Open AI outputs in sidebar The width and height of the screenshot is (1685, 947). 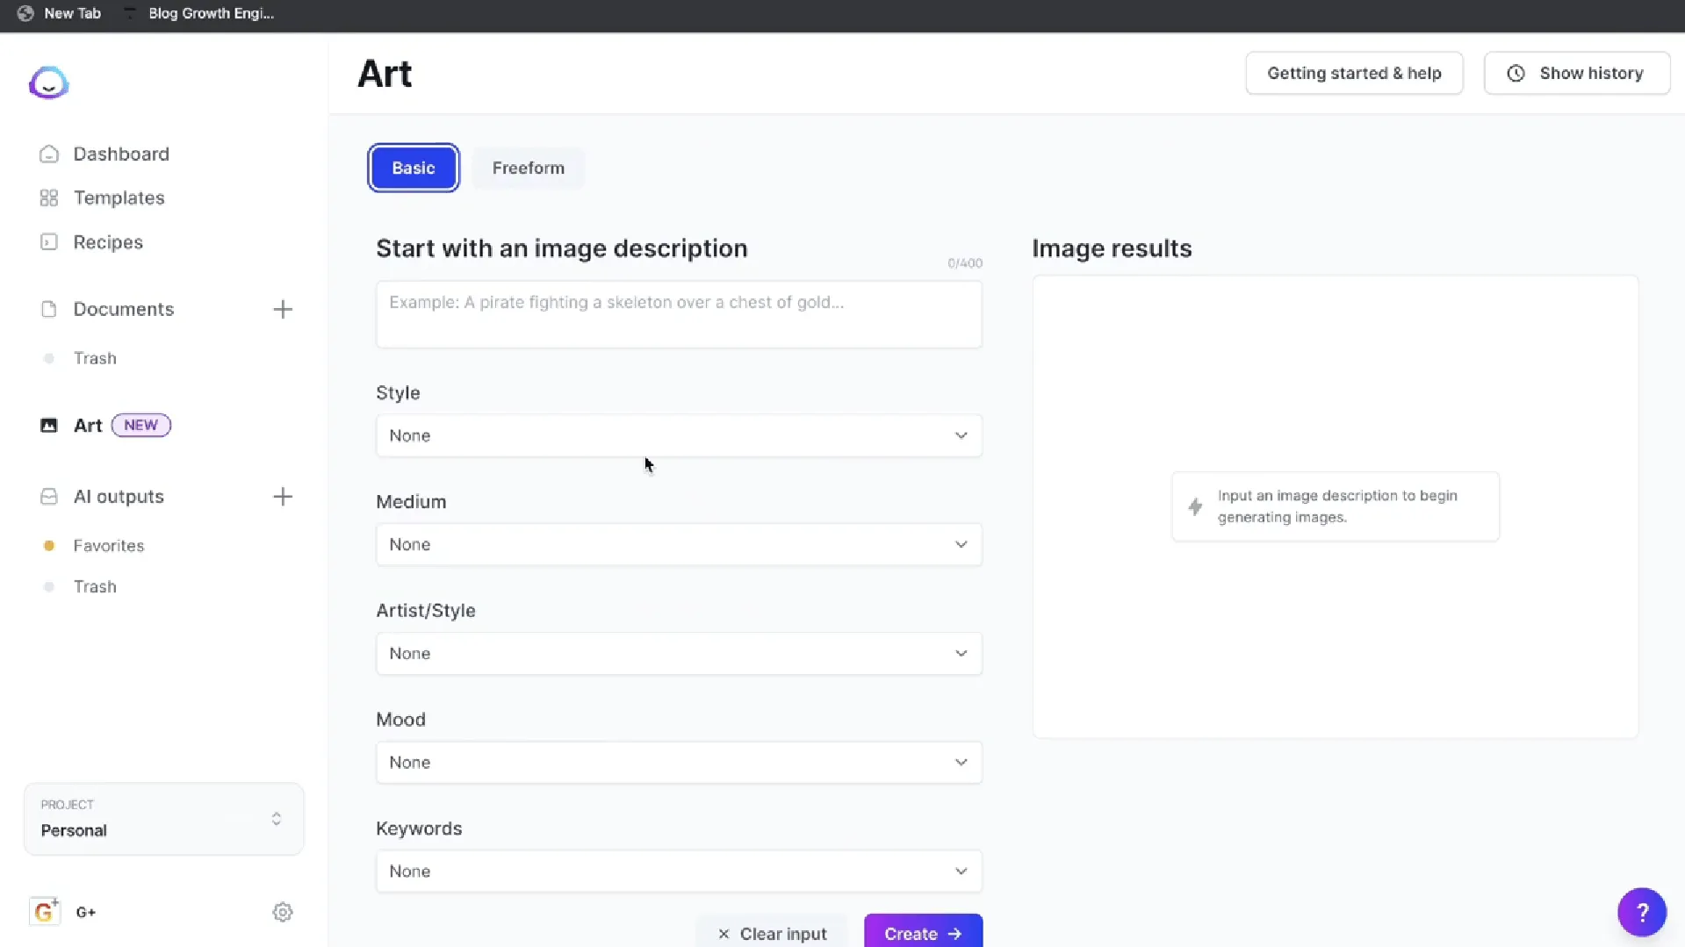click(119, 497)
